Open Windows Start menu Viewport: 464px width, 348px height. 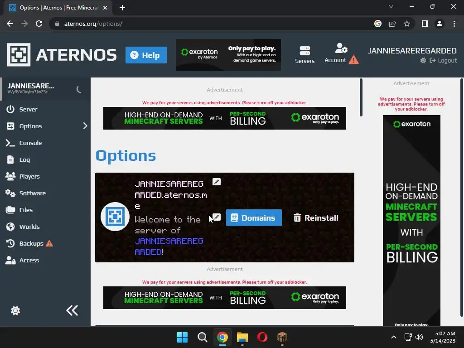pos(182,337)
